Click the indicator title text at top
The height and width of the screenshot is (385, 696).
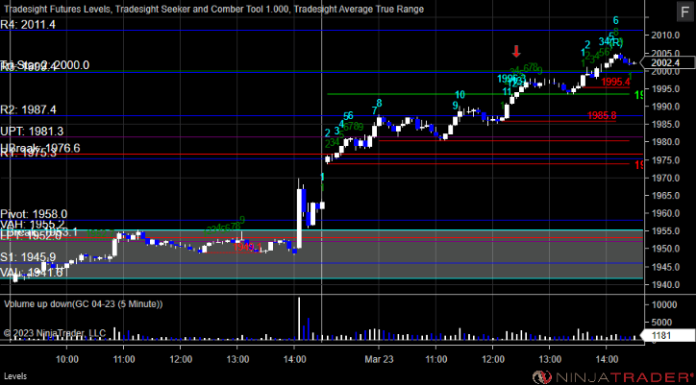tap(213, 9)
